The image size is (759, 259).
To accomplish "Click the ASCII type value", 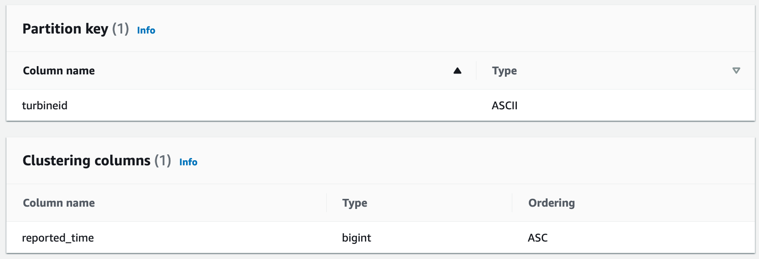I will click(504, 106).
